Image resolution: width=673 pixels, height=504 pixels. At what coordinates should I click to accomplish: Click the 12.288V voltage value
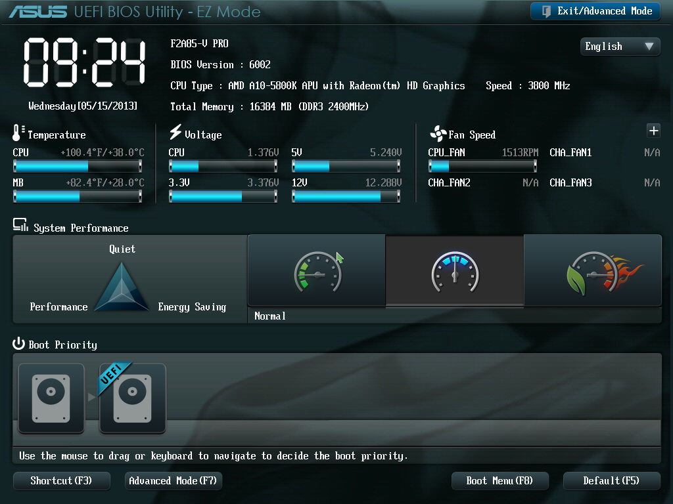(383, 183)
